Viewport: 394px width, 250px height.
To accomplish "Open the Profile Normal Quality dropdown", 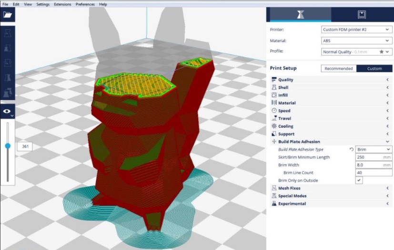I will [356, 52].
